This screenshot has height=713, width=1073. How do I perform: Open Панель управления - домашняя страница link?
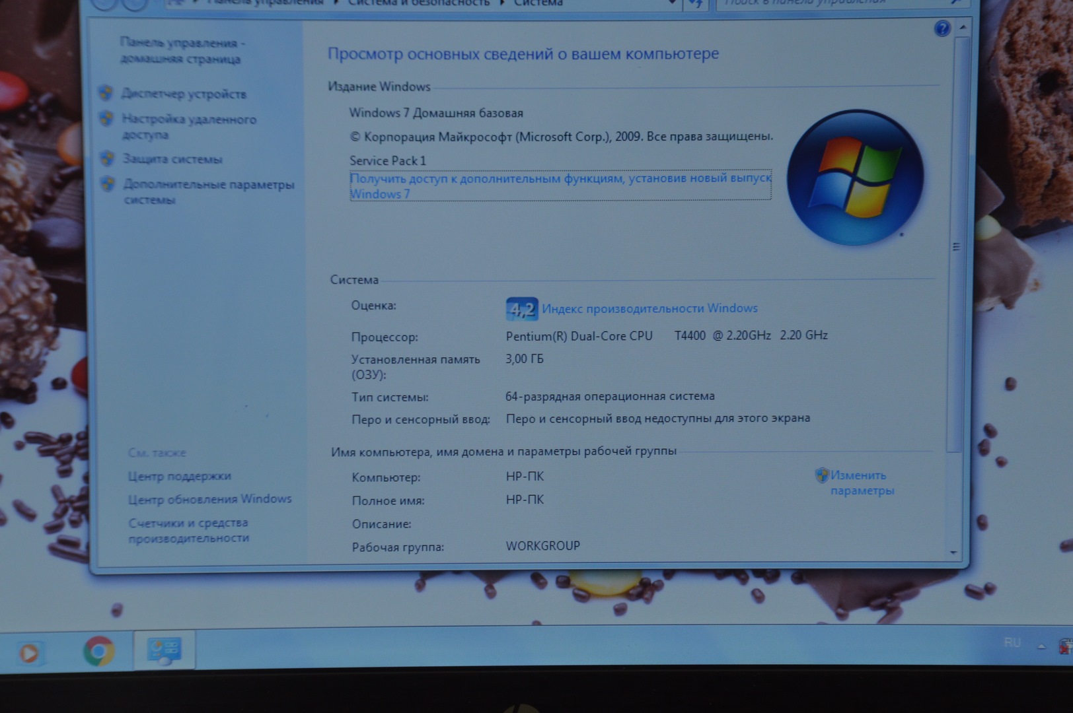[x=182, y=51]
